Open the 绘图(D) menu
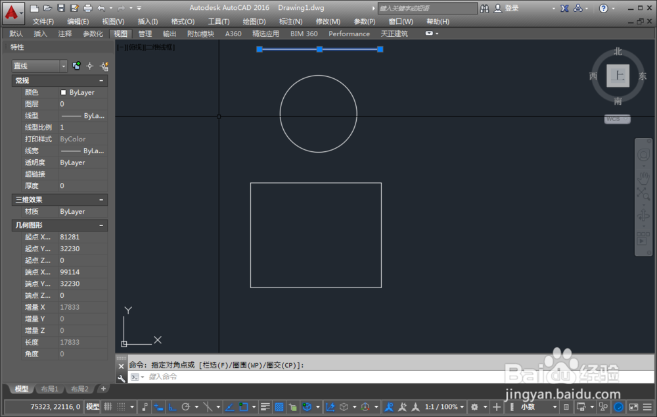 point(254,22)
